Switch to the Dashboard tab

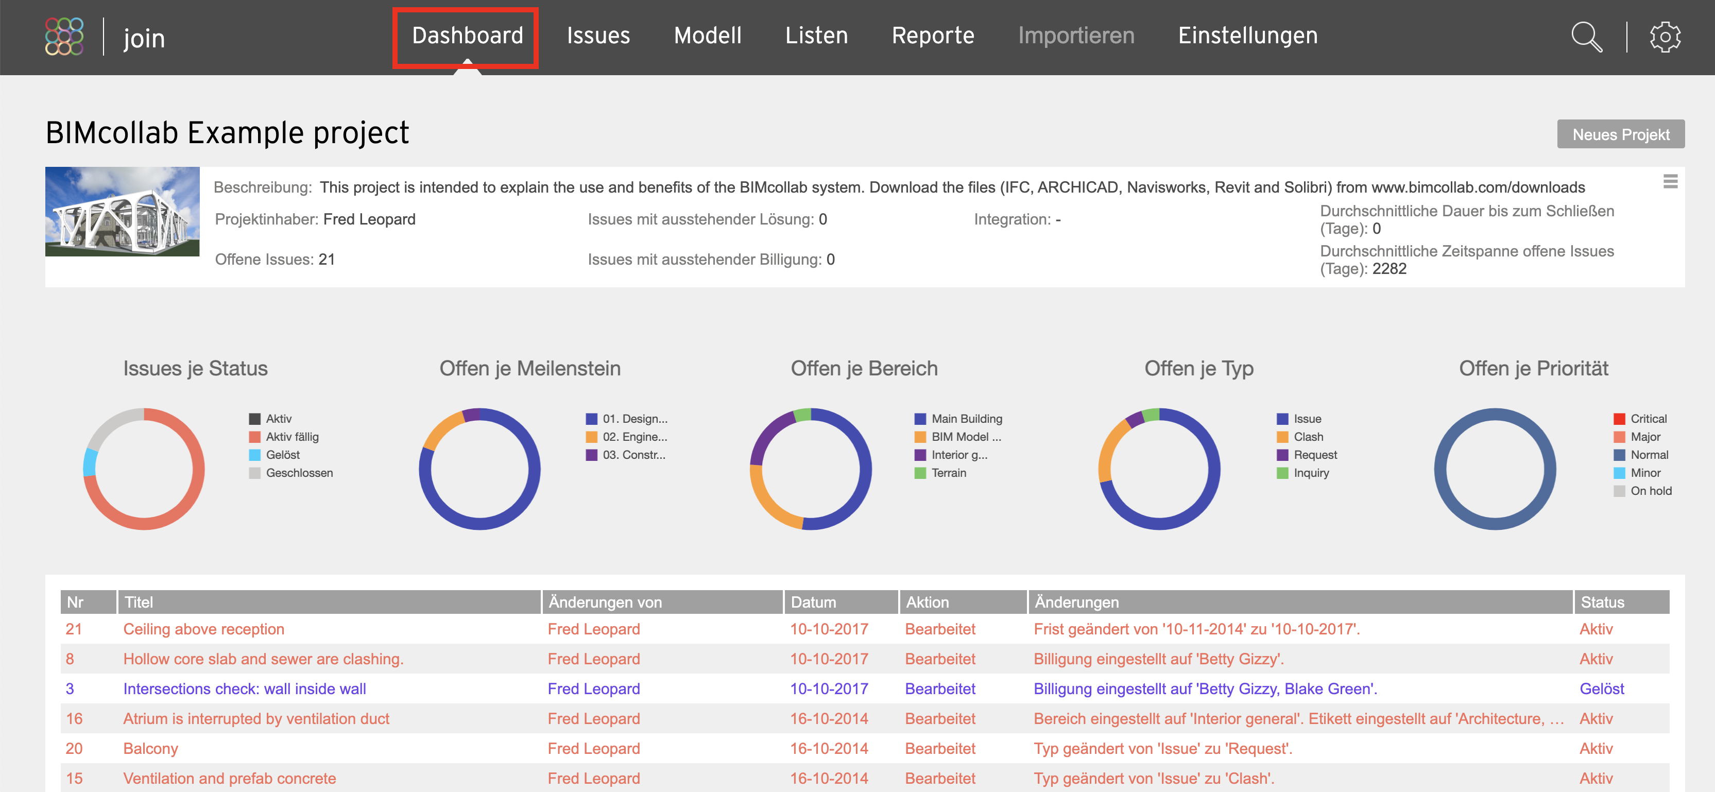click(467, 35)
